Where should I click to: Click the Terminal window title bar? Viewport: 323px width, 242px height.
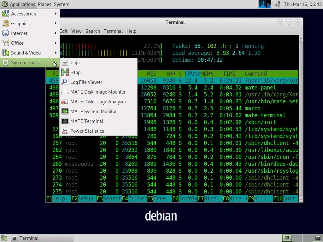pos(175,22)
